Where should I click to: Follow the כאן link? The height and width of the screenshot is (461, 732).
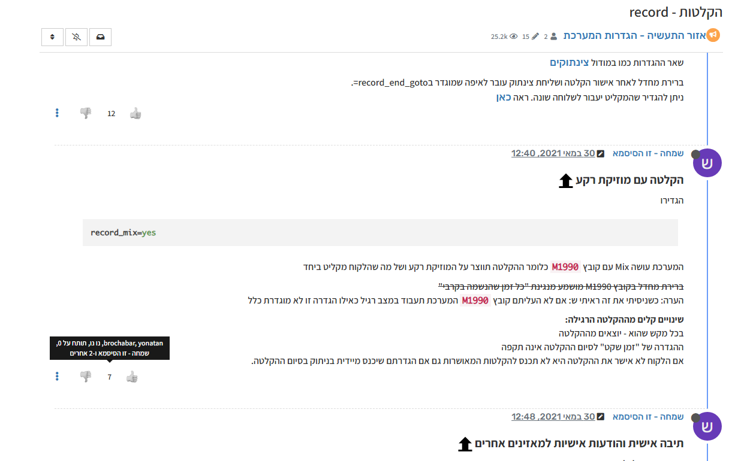tap(503, 96)
